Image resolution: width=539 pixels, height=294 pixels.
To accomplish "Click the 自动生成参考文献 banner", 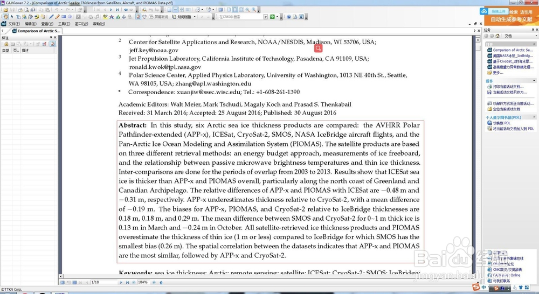I will [x=511, y=19].
